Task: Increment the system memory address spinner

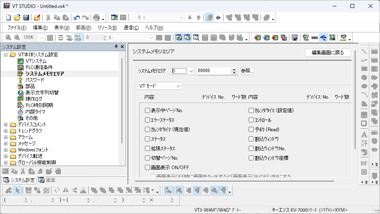Action: 234,69
